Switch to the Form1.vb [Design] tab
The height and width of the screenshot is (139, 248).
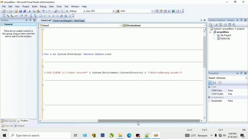(63, 20)
